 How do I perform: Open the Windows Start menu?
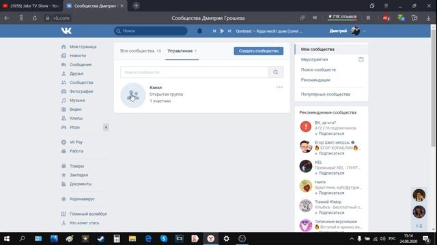(x=7, y=239)
